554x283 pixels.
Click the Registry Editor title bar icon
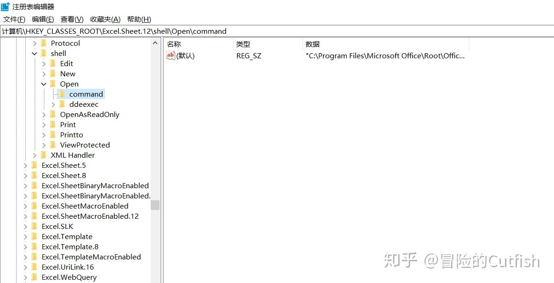5,6
